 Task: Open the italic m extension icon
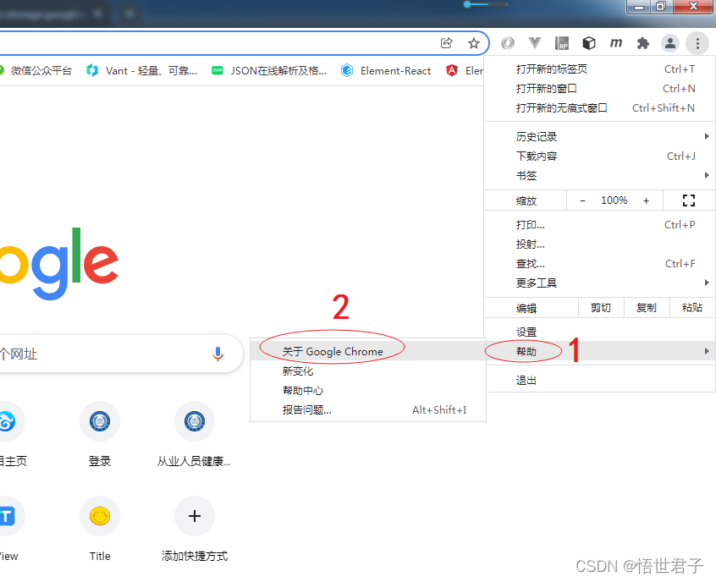[616, 43]
